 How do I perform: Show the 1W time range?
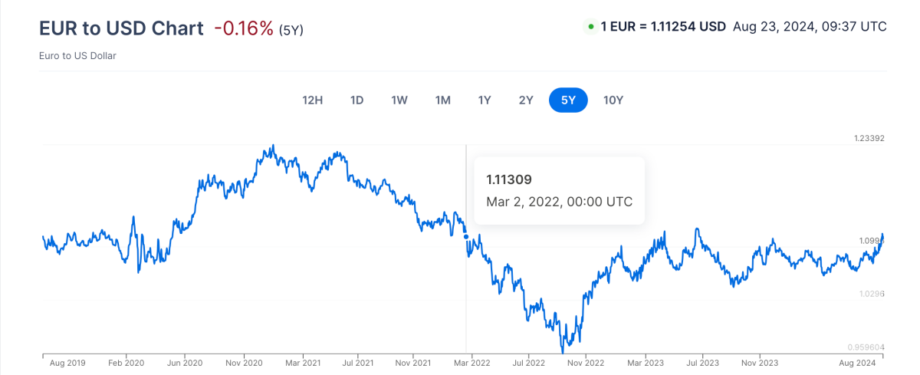pyautogui.click(x=399, y=100)
